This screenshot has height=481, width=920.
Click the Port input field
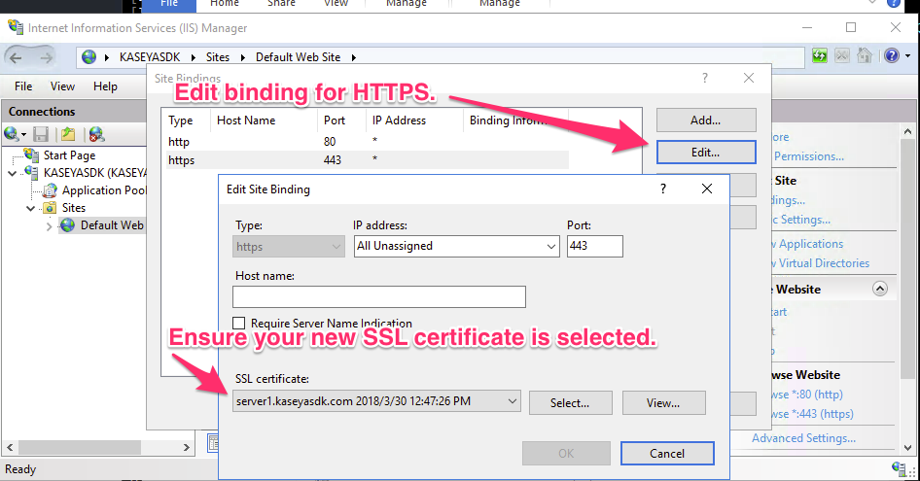pyautogui.click(x=595, y=247)
